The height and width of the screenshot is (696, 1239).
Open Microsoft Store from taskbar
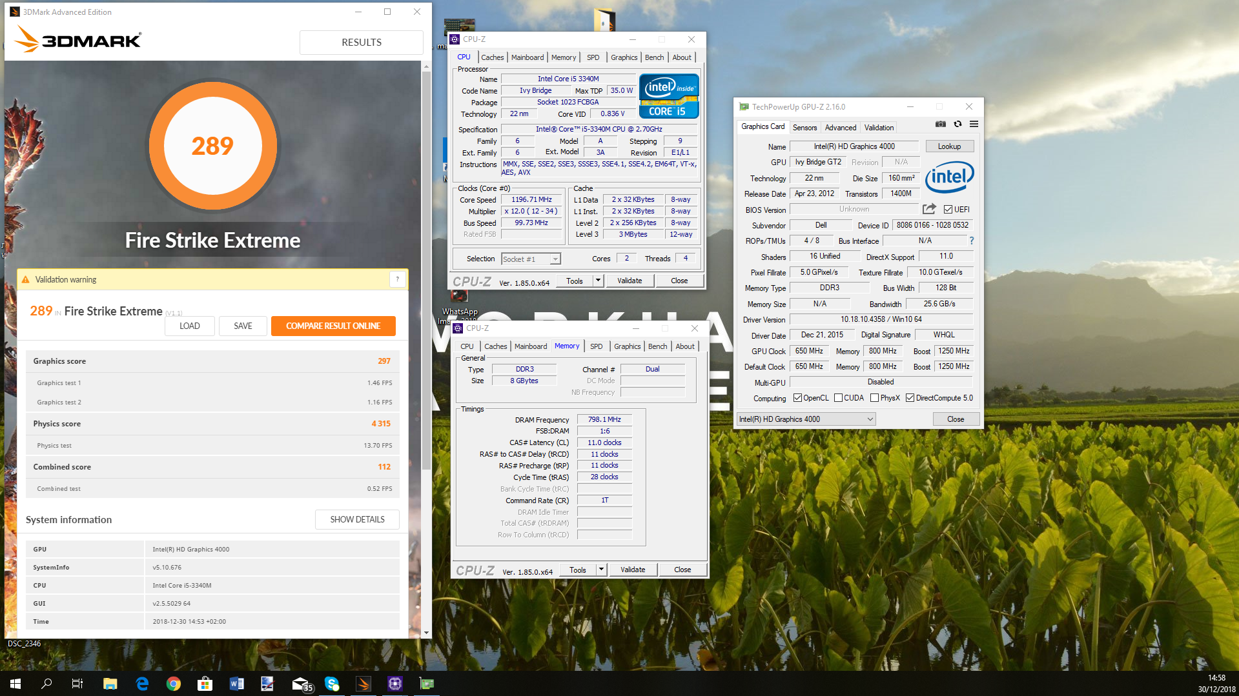click(x=205, y=684)
